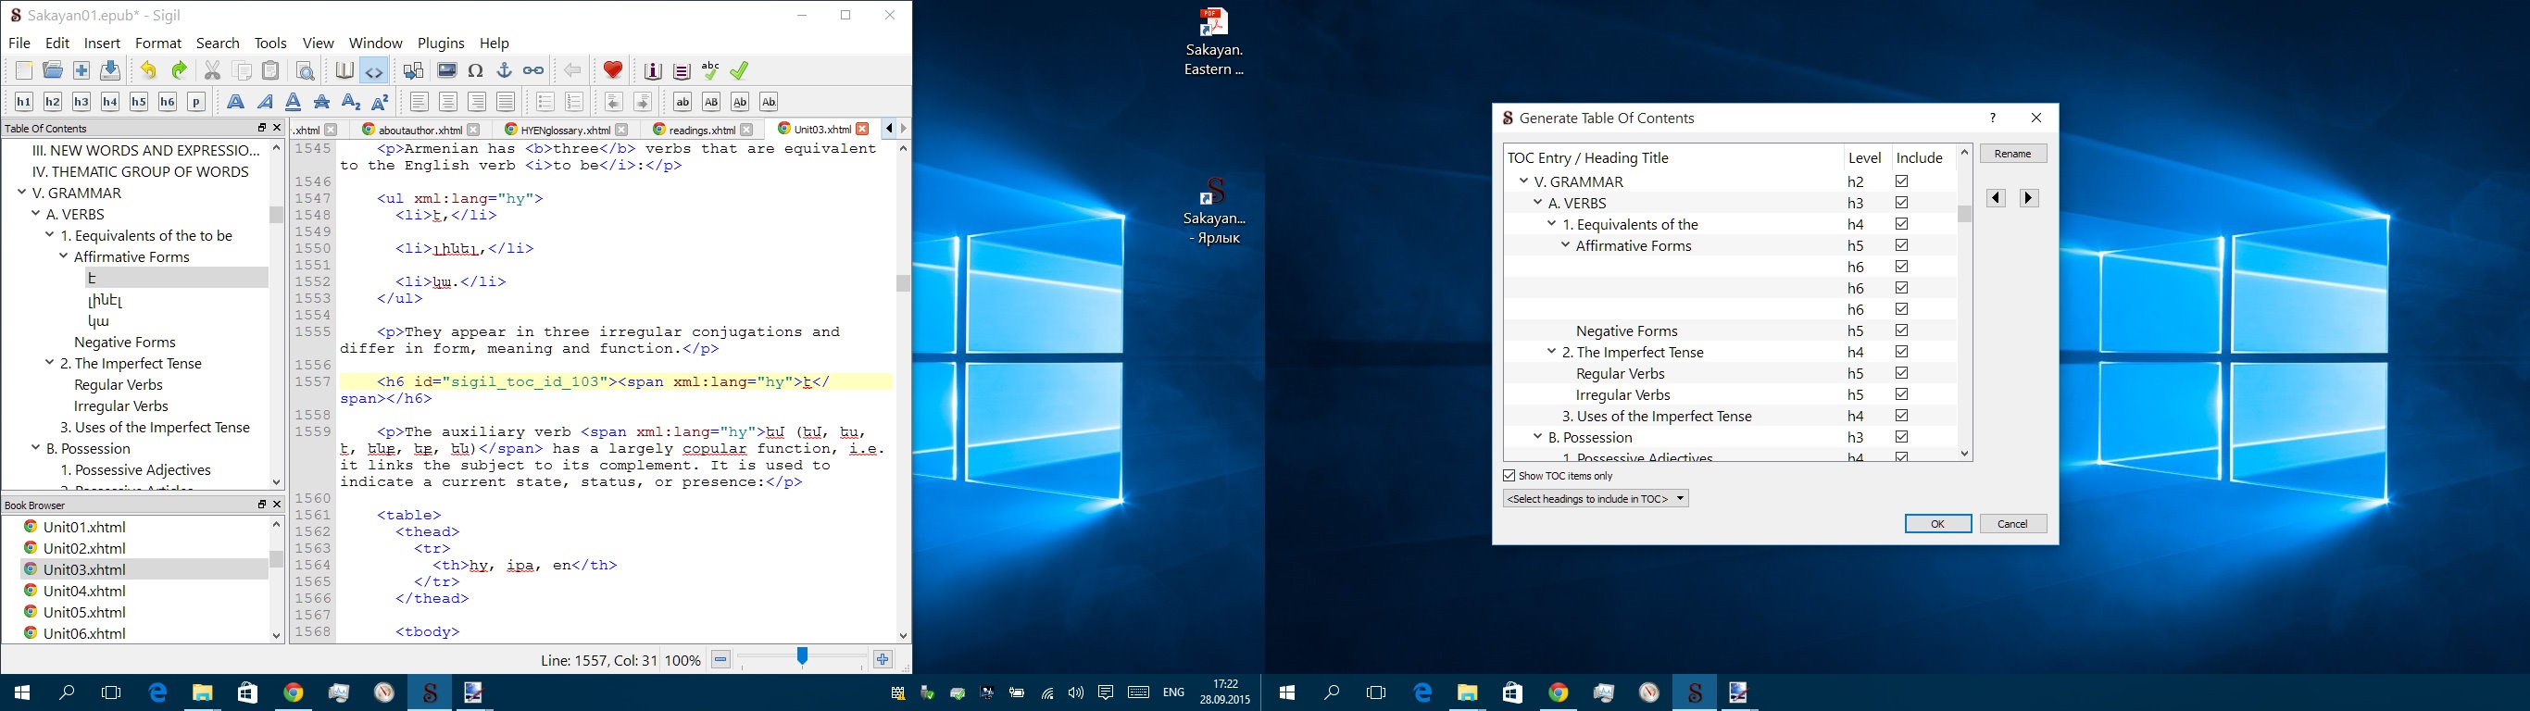Click the Rename button
Screen dimensions: 2530x711
click(2012, 155)
